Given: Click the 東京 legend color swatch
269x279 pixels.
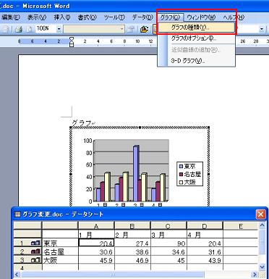Looking at the screenshot, I should [181, 167].
